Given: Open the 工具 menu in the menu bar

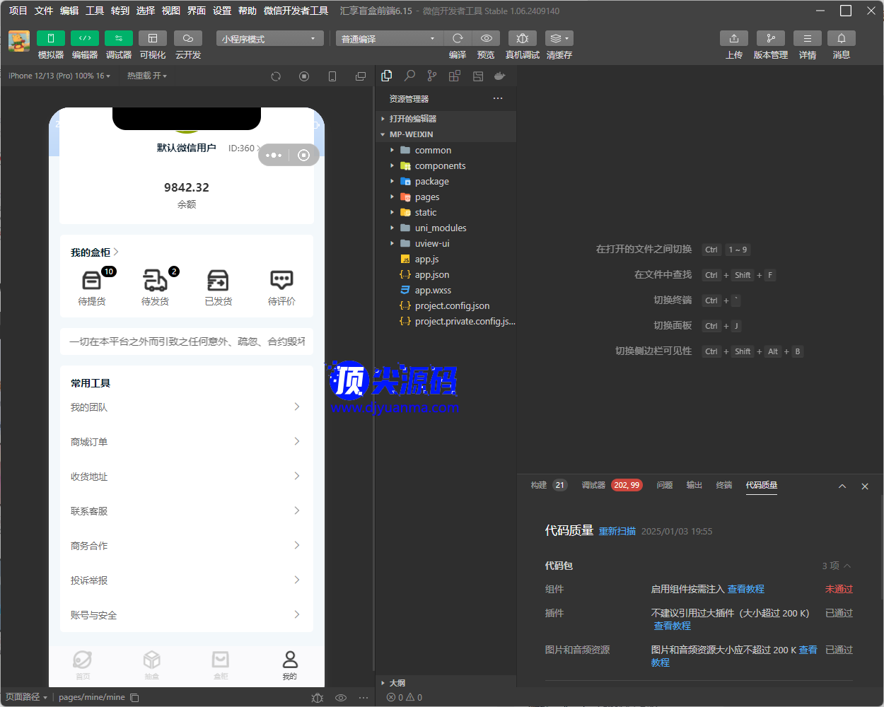Looking at the screenshot, I should coord(95,11).
